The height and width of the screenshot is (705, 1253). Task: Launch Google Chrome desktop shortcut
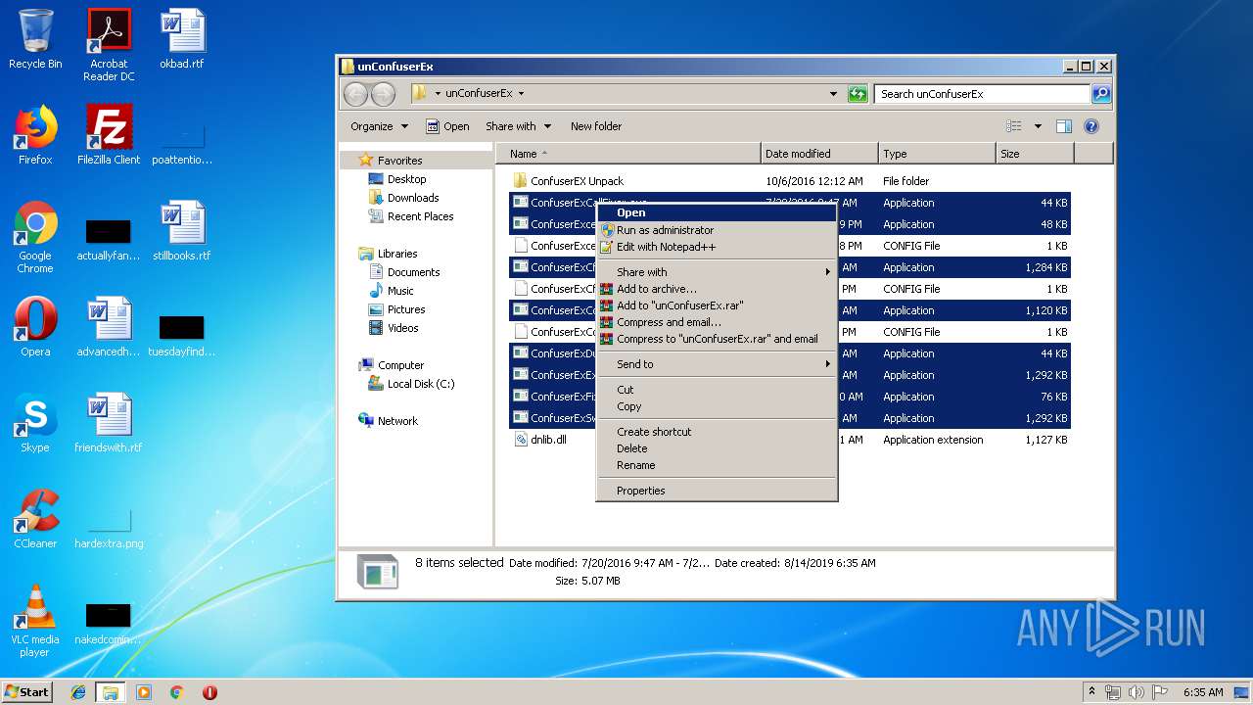(x=35, y=237)
